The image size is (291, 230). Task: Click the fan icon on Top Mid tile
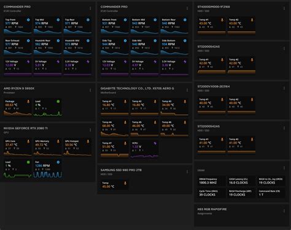[x=58, y=20]
